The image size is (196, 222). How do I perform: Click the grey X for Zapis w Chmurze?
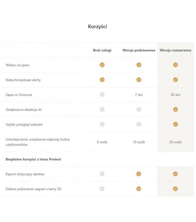click(102, 95)
